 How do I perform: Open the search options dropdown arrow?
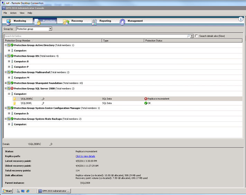pos(192,36)
